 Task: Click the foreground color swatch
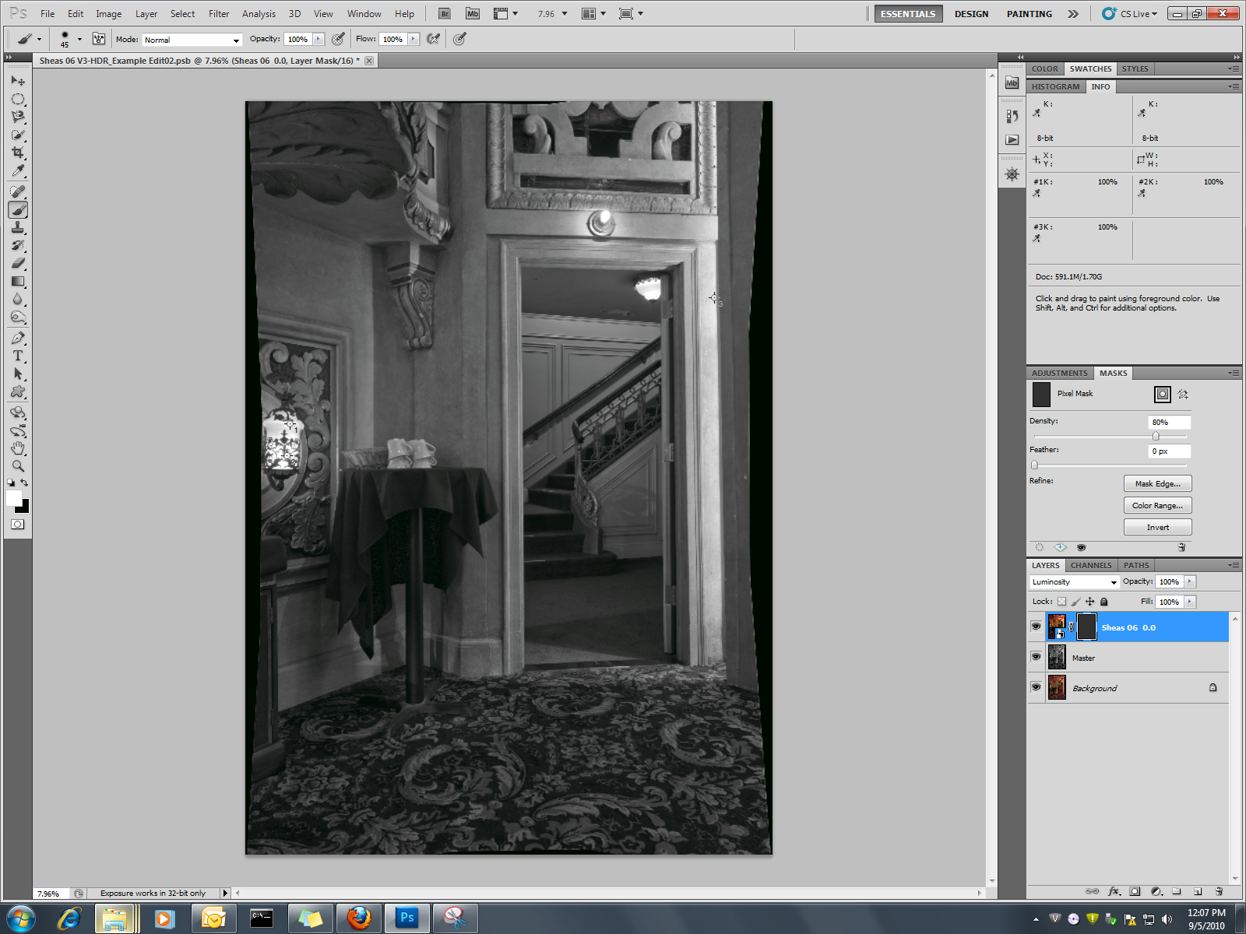click(14, 499)
